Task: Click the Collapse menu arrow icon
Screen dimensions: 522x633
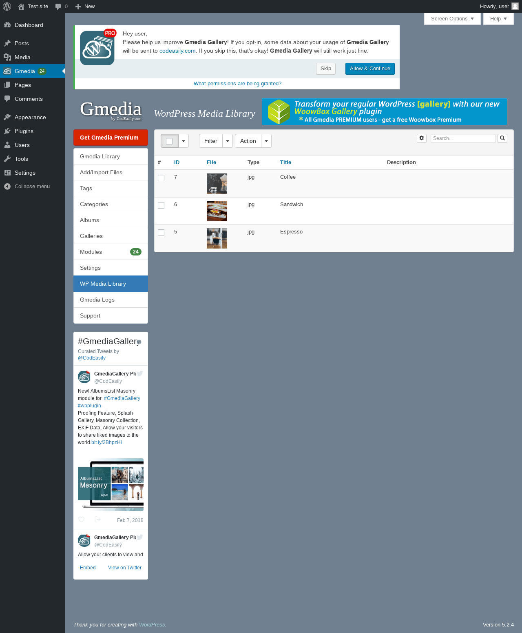Action: click(7, 187)
